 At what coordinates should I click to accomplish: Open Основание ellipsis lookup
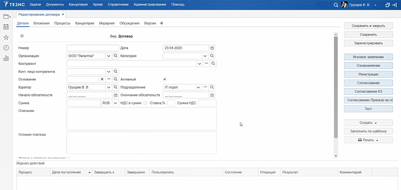coord(109,80)
